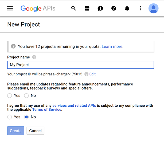Image resolution: width=164 pixels, height=143 pixels.
Task: Click help icon beside Project name
Action: tap(34, 57)
